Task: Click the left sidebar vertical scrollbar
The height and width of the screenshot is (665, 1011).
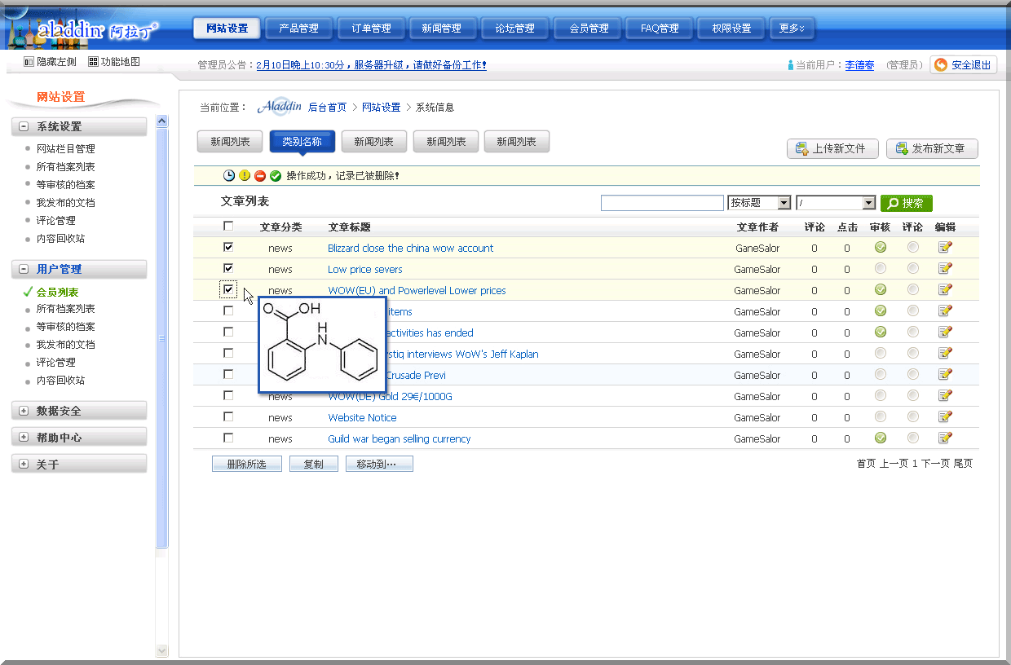Action: [x=161, y=337]
